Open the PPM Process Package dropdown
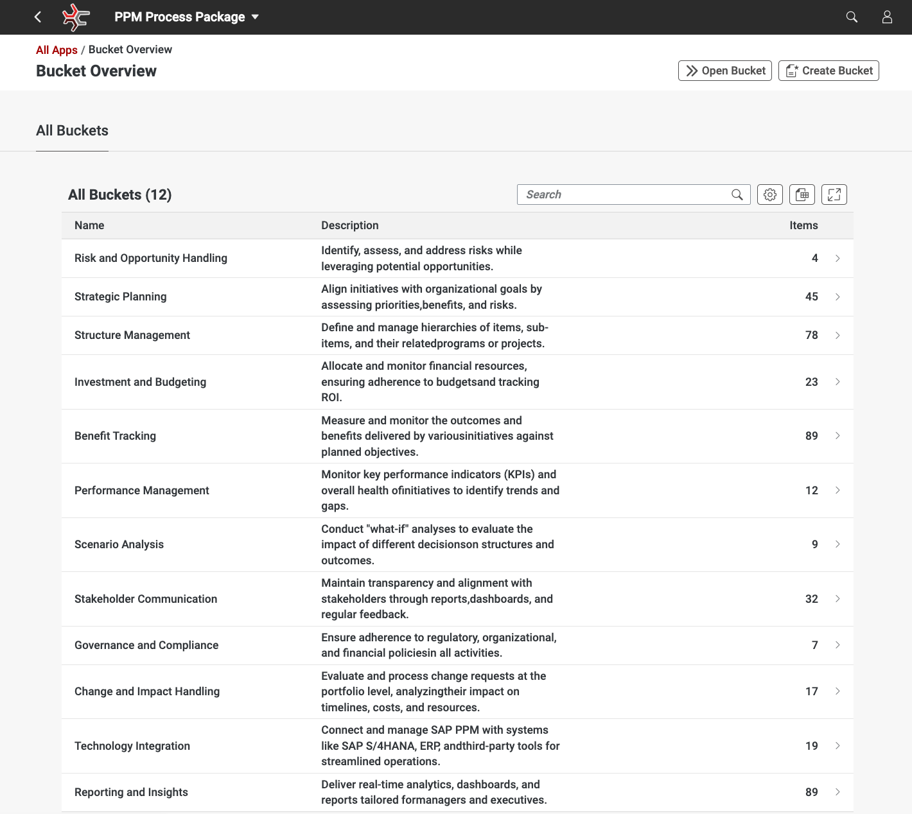912x814 pixels. [x=186, y=17]
